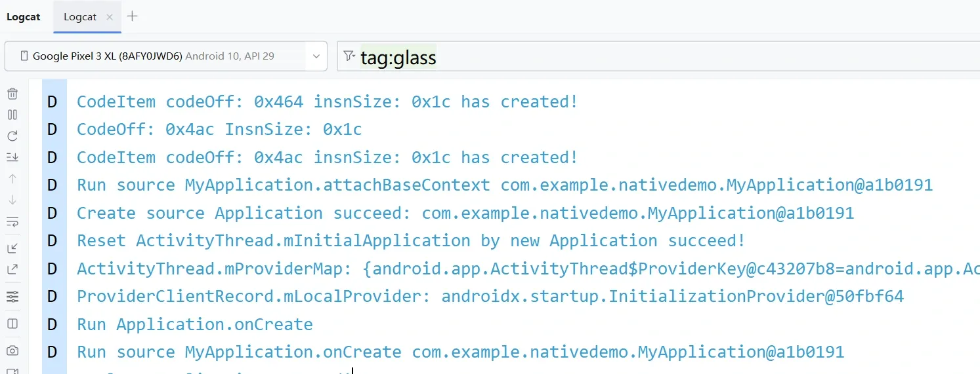Close the Logcat tab
The width and height of the screenshot is (980, 374).
click(x=110, y=17)
